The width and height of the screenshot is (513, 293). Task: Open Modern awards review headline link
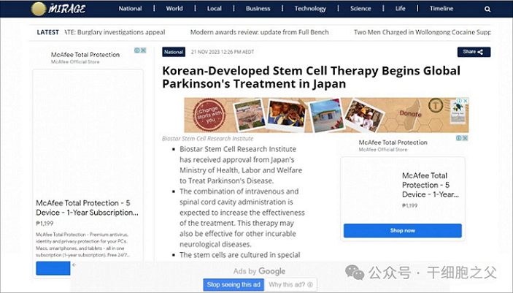(259, 32)
